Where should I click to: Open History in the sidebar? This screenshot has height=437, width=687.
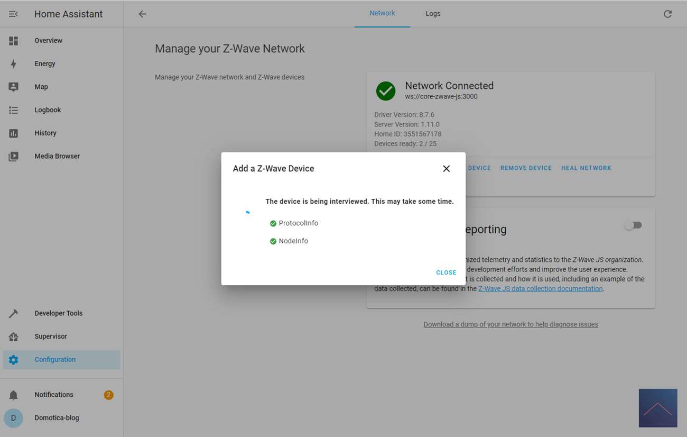click(x=61, y=133)
